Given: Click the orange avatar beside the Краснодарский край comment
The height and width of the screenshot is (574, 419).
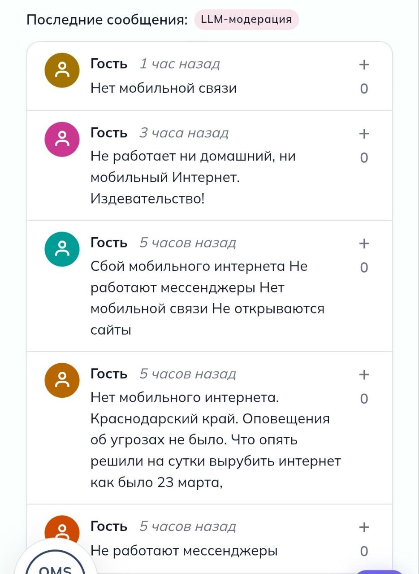Looking at the screenshot, I should 62,380.
